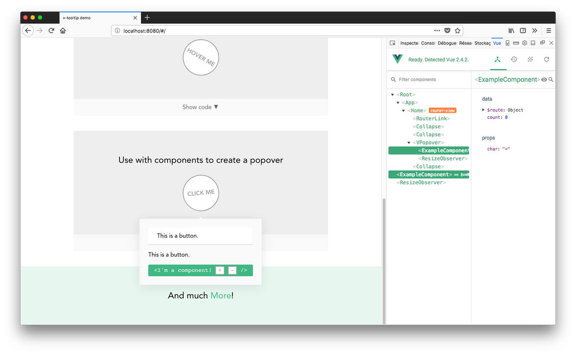This screenshot has height=354, width=576.
Task: Select the inspect component crosshair icon
Action: pyautogui.click(x=393, y=43)
